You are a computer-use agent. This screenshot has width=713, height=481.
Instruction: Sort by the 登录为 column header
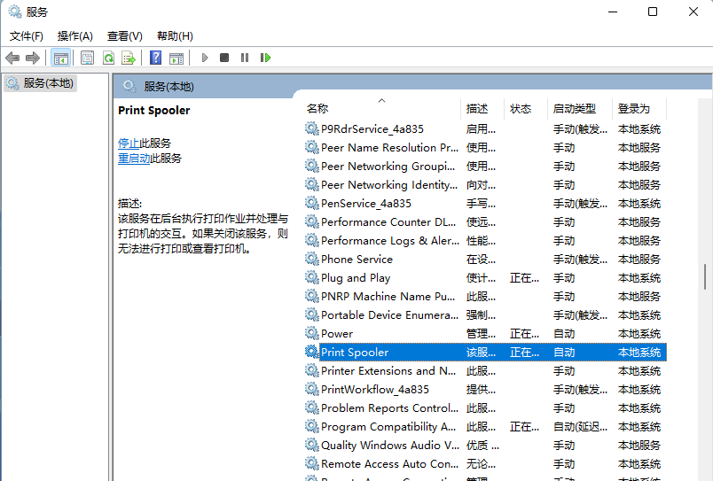tap(639, 109)
